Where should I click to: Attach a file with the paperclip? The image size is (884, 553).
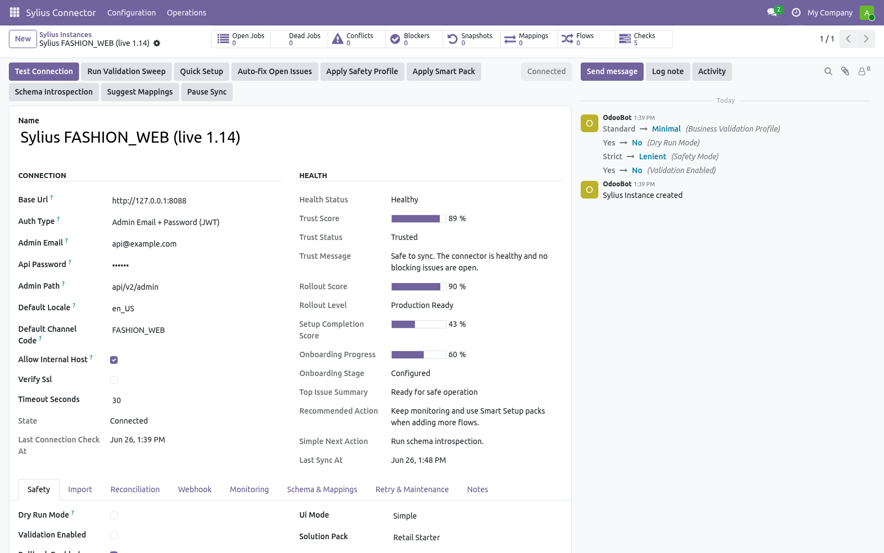845,71
